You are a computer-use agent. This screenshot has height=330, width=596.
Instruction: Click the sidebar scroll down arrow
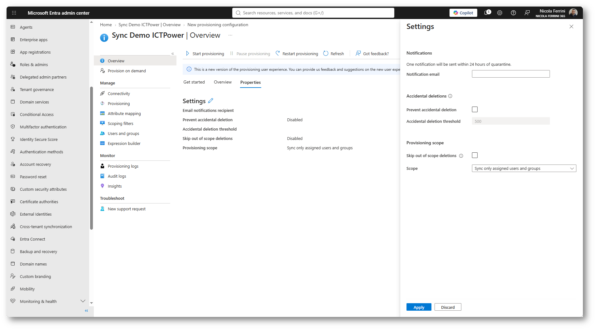click(x=91, y=303)
